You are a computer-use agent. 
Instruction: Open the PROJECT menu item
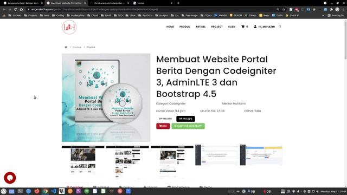tap(217, 27)
